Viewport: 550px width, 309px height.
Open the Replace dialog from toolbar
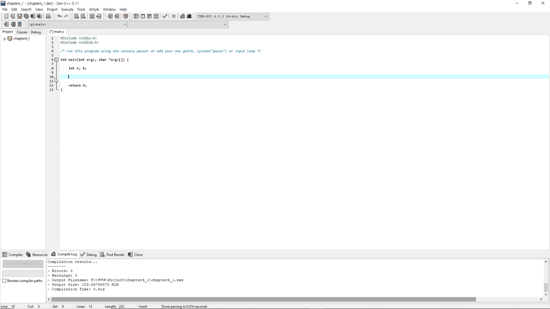pyautogui.click(x=82, y=16)
